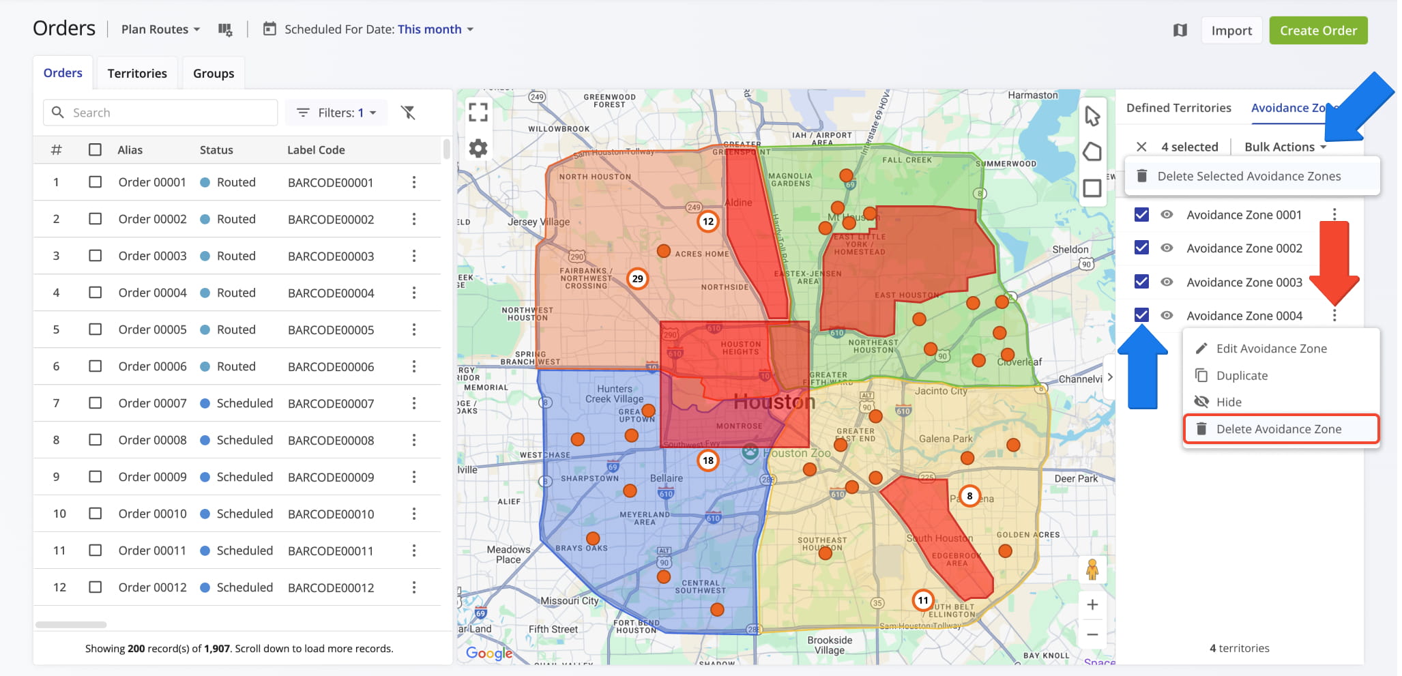Collapse the side panel with the chevron arrow

1109,377
